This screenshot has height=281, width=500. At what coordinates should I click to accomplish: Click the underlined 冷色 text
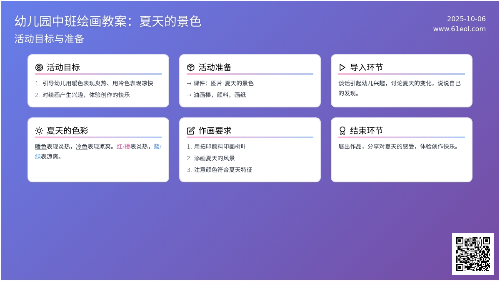pyautogui.click(x=82, y=147)
